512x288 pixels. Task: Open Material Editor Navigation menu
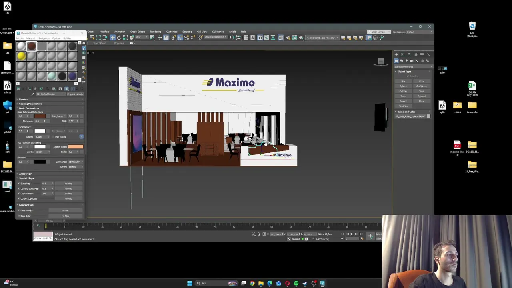tap(44, 38)
